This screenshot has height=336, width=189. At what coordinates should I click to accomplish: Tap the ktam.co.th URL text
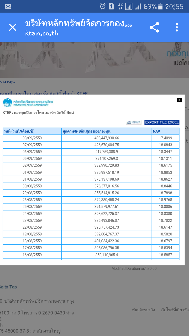click(x=42, y=33)
